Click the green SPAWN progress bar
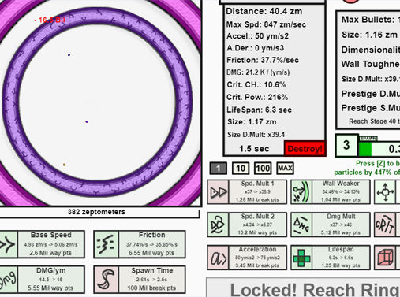 [379, 148]
